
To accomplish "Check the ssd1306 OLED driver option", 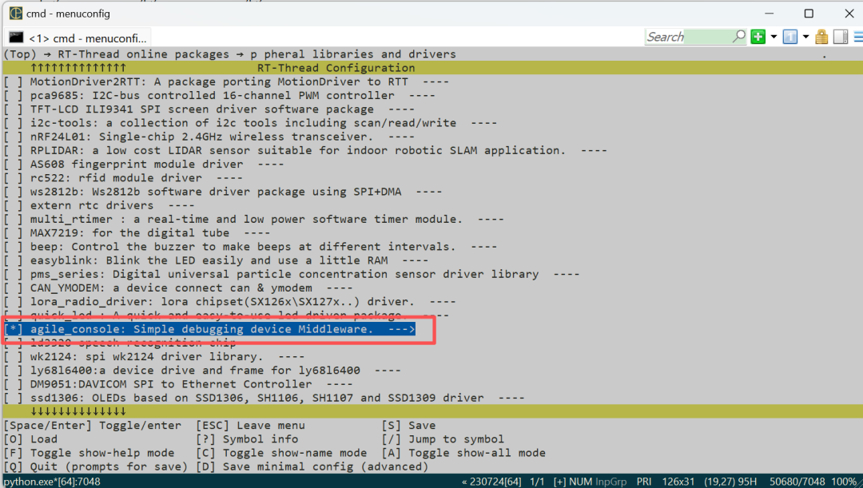I will (14, 398).
